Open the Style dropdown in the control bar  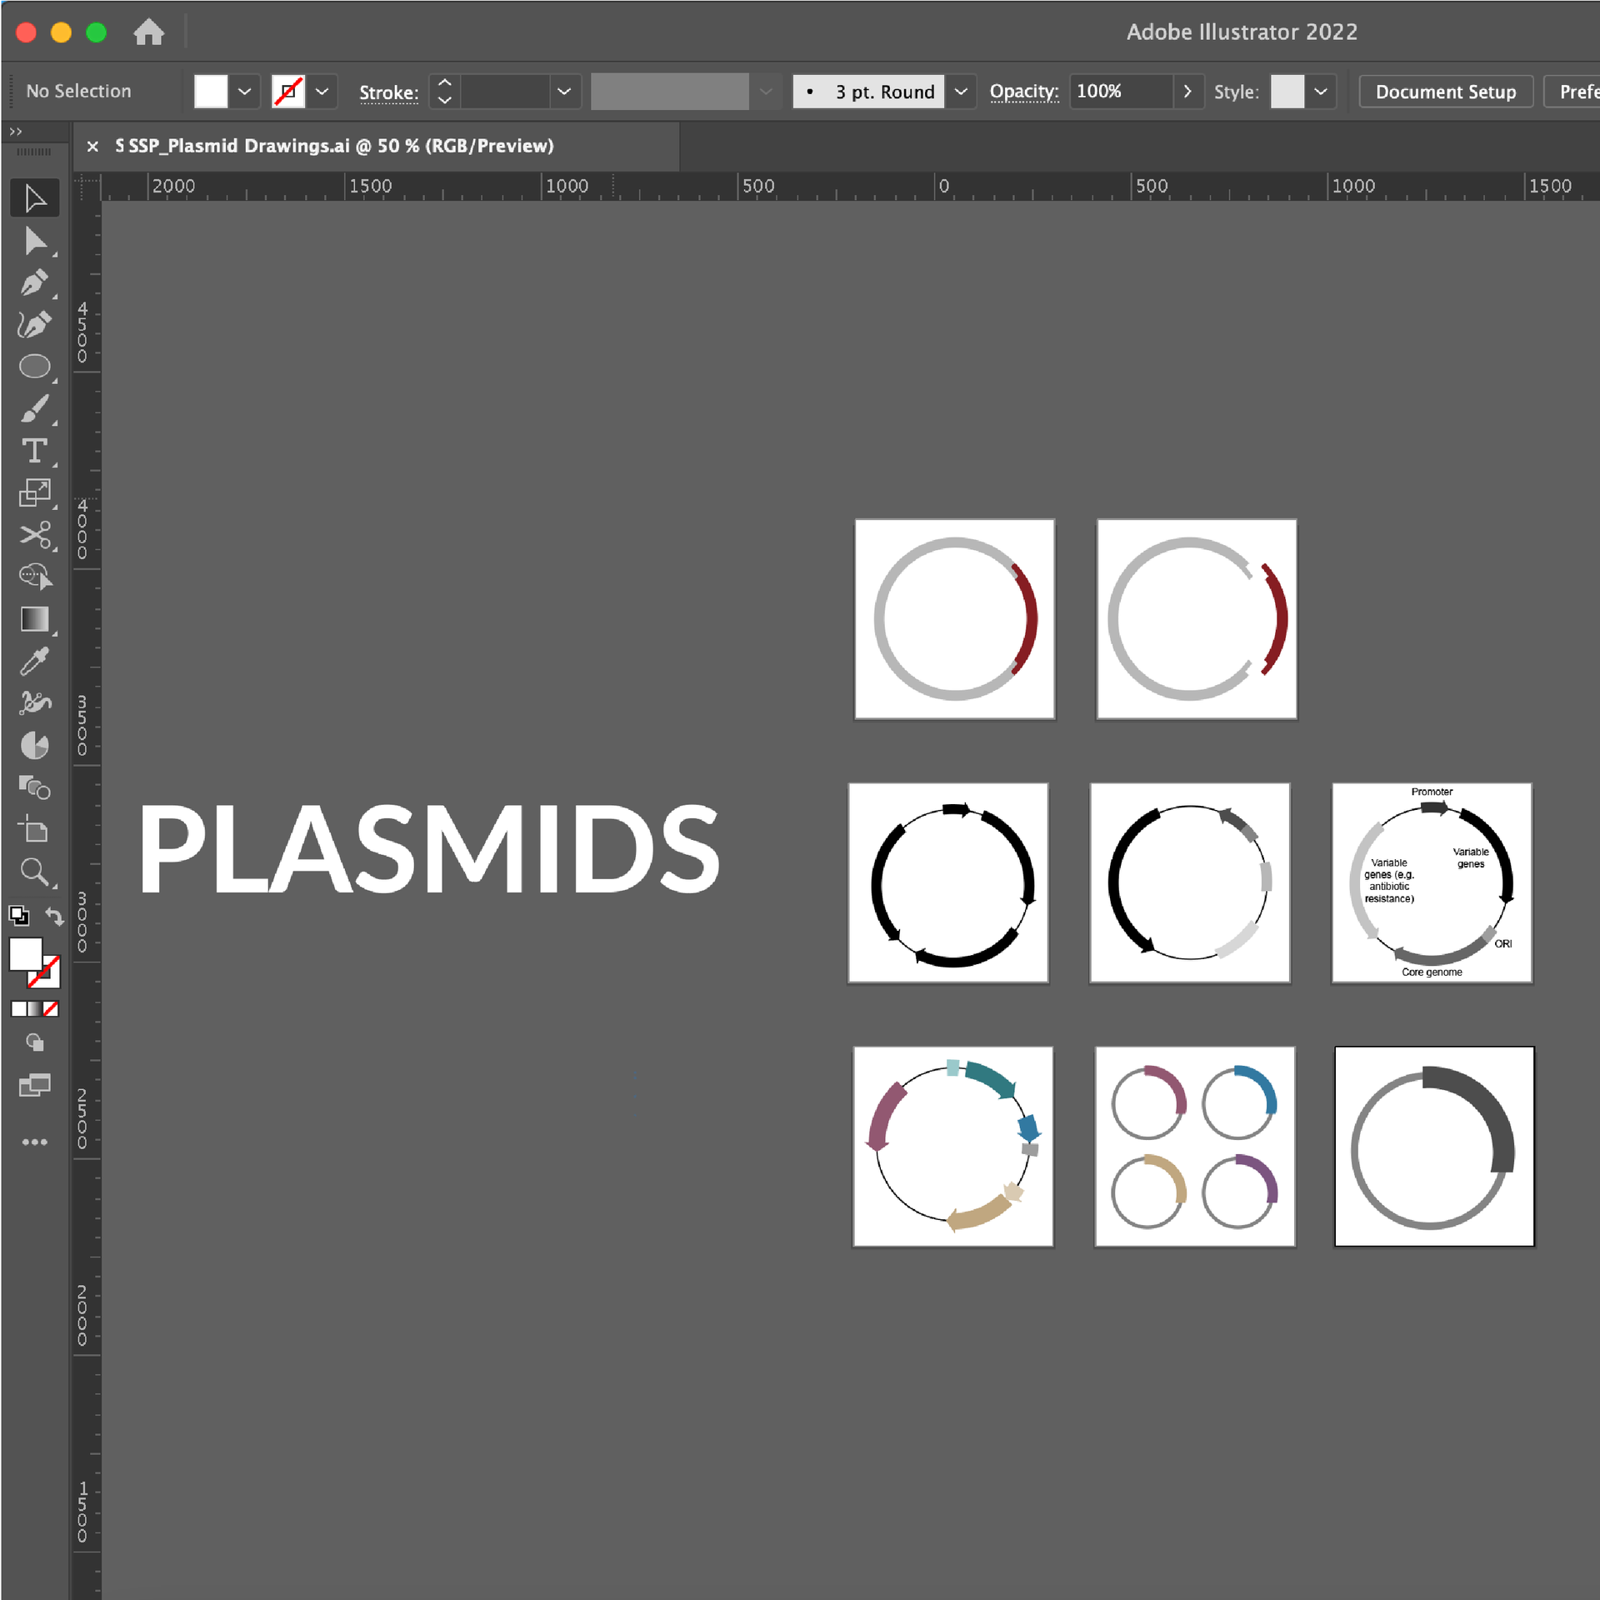[1322, 92]
